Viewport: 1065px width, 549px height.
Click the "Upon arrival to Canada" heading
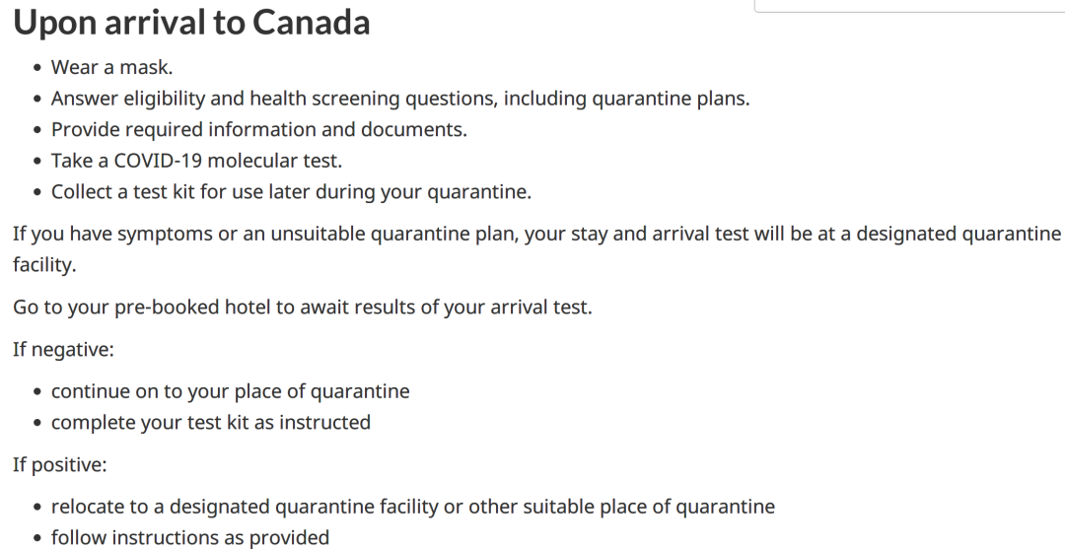(x=191, y=23)
